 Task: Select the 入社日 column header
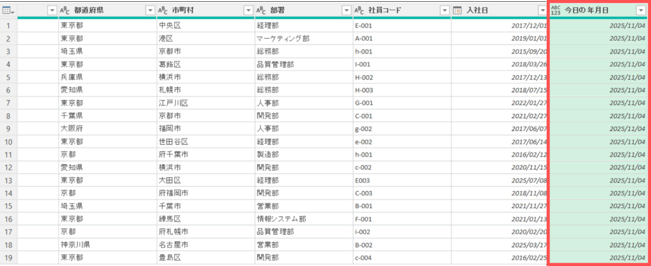[496, 11]
